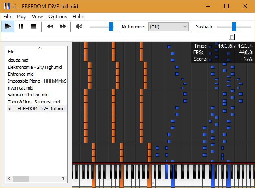Click right arrow of file list scrollbar

(x=64, y=179)
